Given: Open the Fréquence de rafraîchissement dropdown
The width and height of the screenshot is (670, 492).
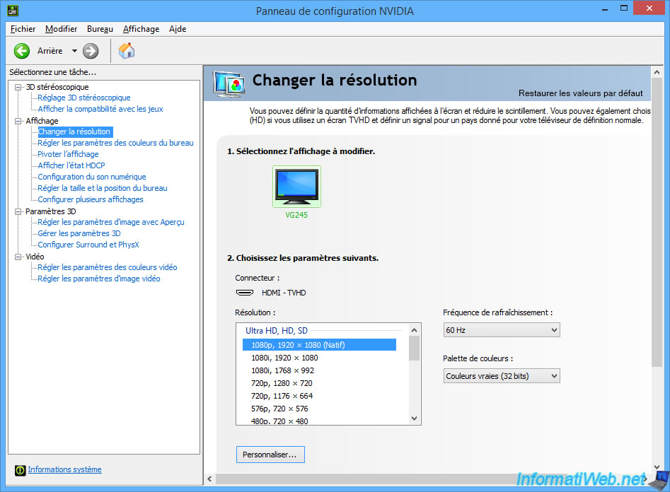Looking at the screenshot, I should (501, 329).
